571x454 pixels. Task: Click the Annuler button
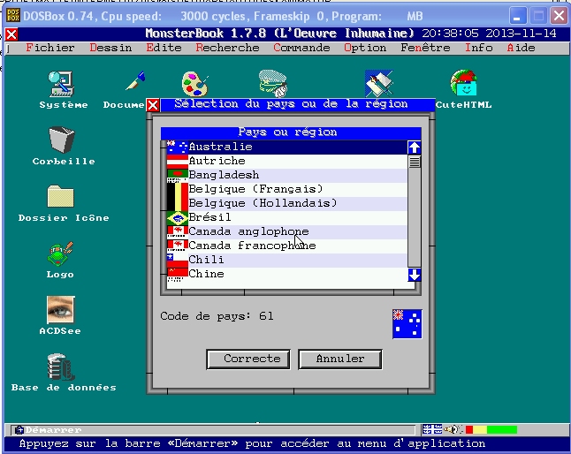340,359
